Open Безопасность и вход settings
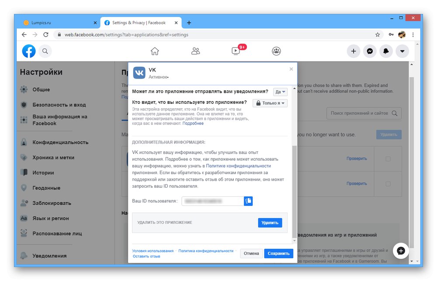Screen dimensions: 437x281 [59, 105]
